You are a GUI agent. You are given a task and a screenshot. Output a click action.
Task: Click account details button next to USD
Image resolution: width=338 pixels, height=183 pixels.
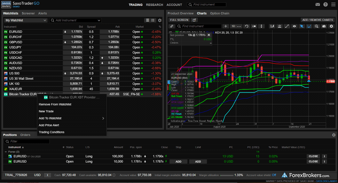pos(47,175)
